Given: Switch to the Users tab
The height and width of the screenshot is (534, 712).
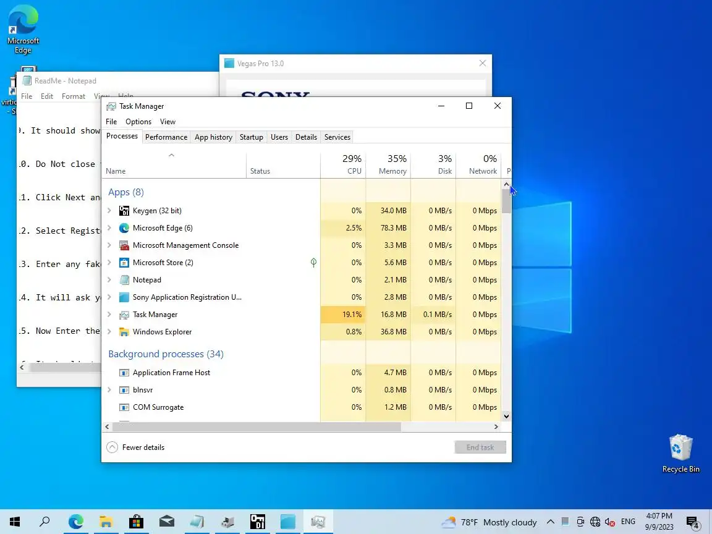Looking at the screenshot, I should [x=279, y=137].
